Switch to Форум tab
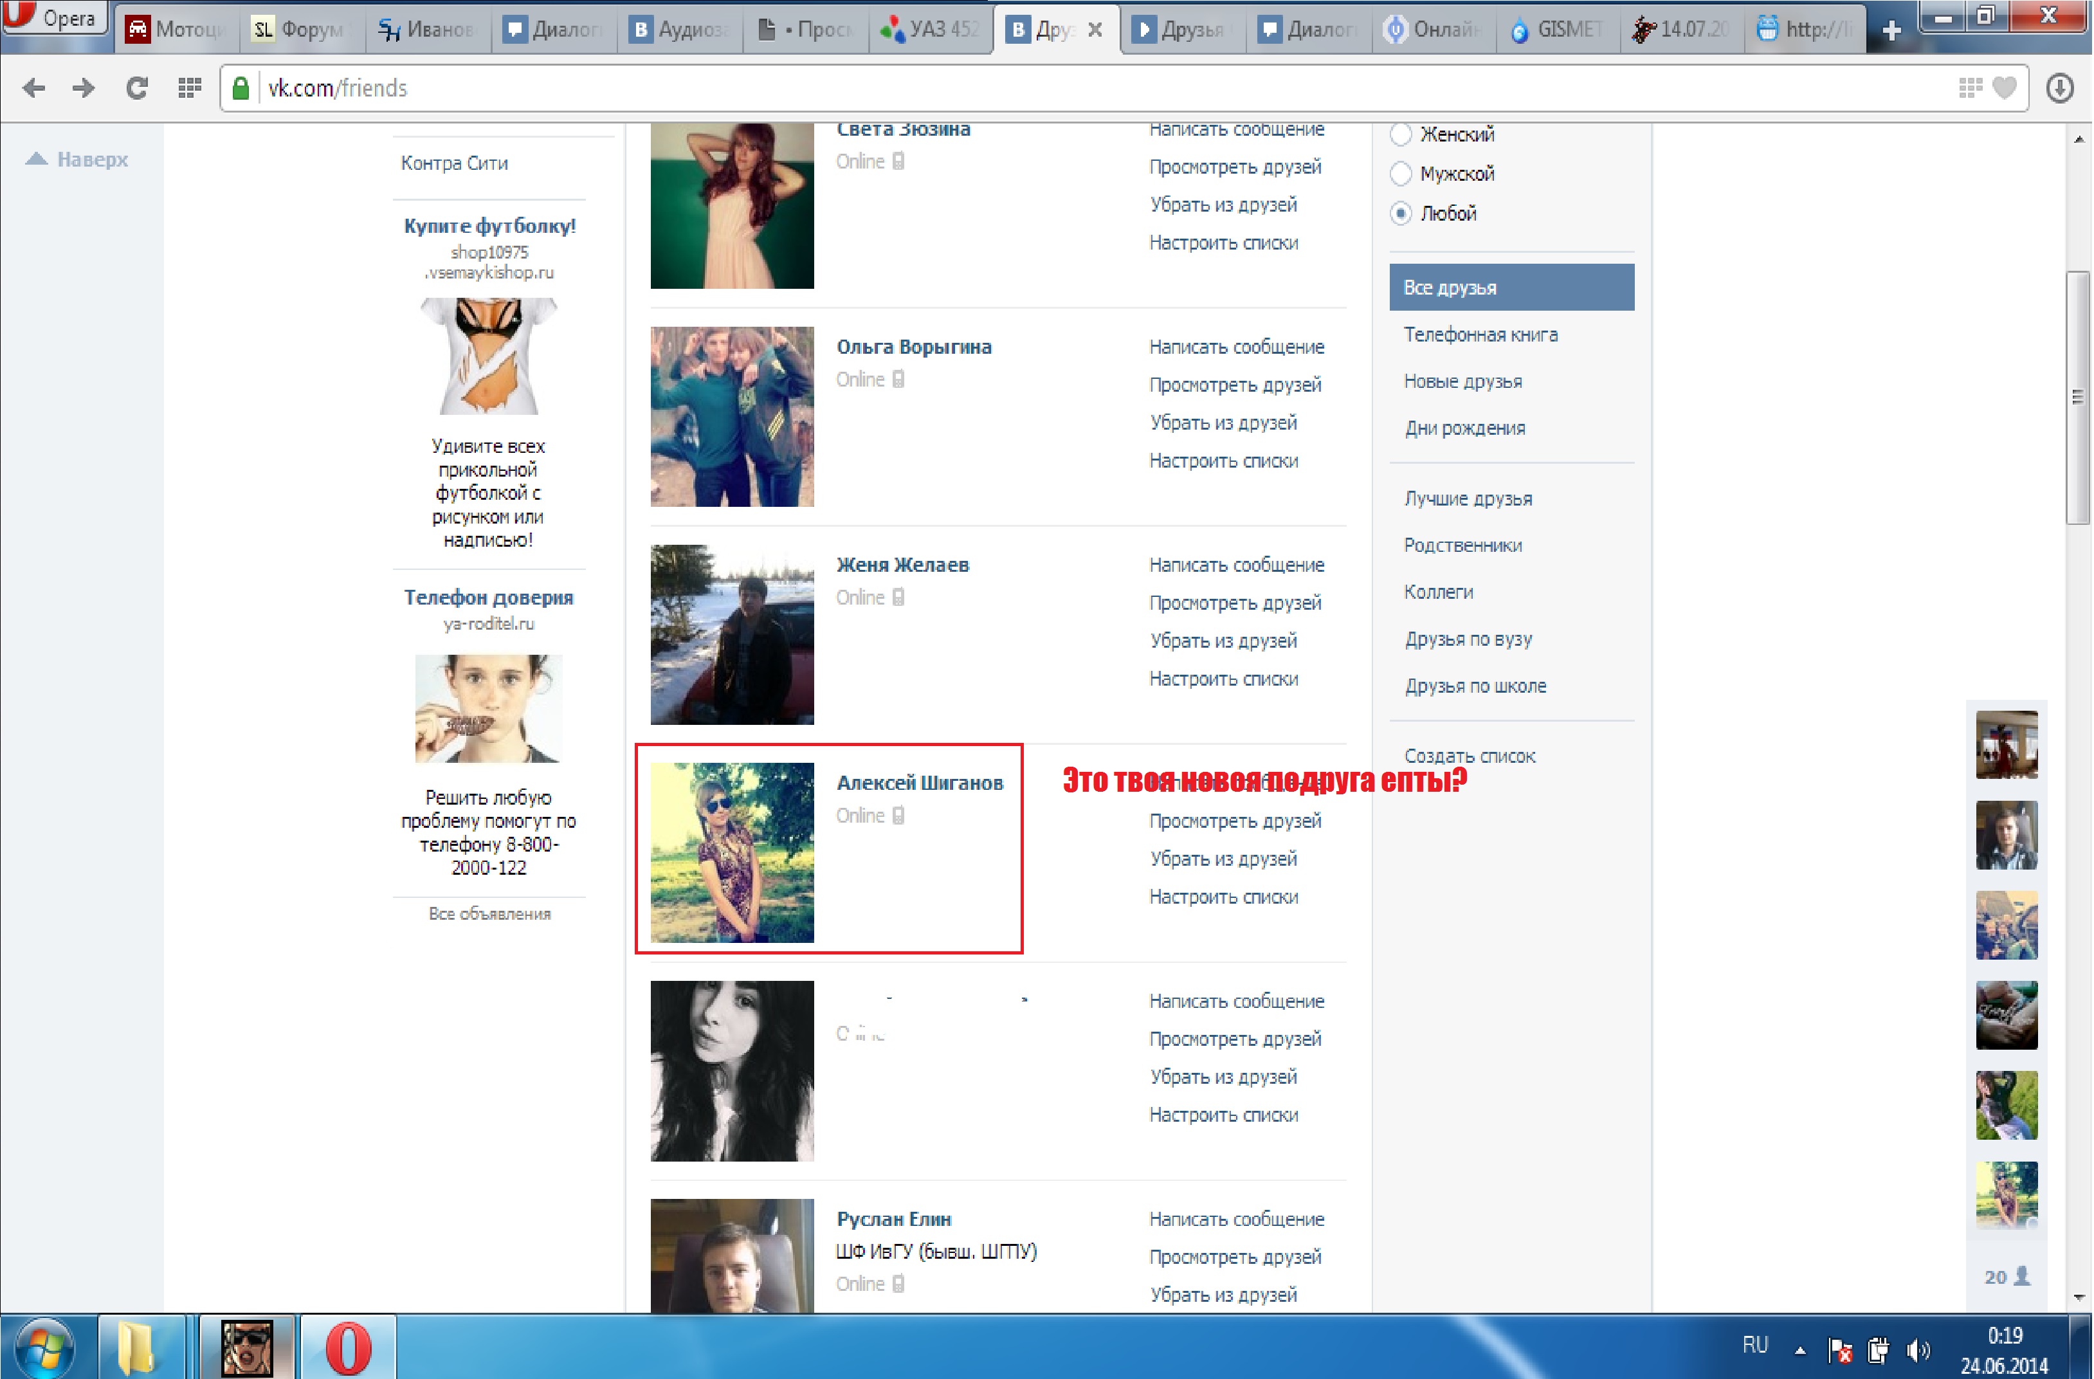The width and height of the screenshot is (2094, 1379). pyautogui.click(x=302, y=30)
